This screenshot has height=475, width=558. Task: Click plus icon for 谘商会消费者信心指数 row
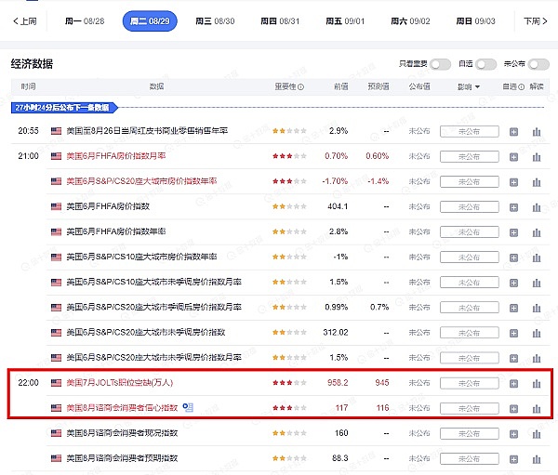tap(513, 407)
